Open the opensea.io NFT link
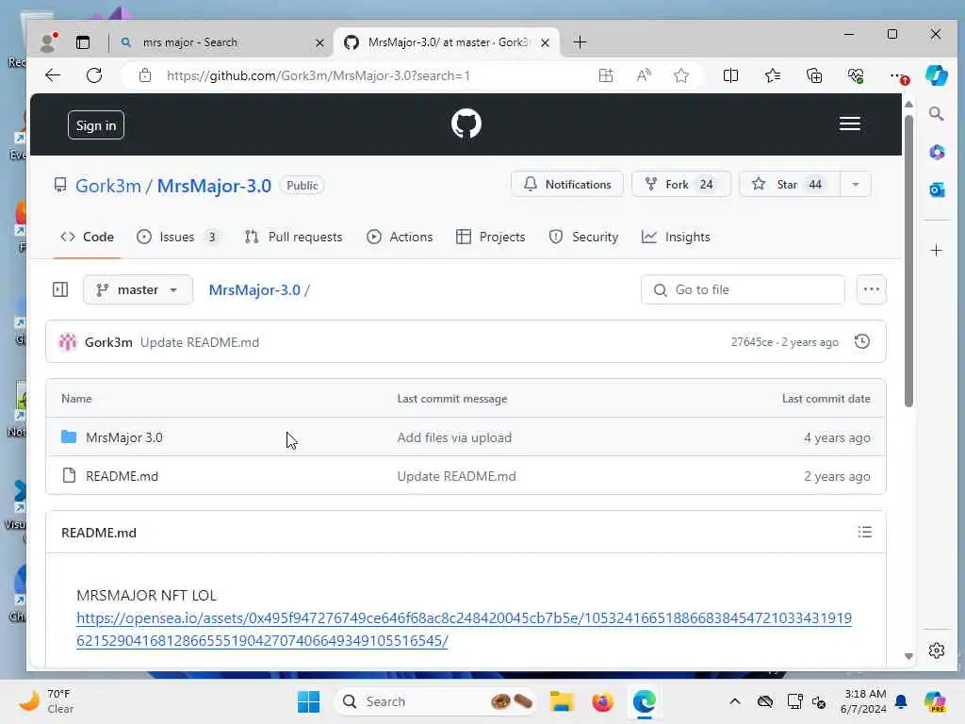The image size is (965, 724). (464, 629)
